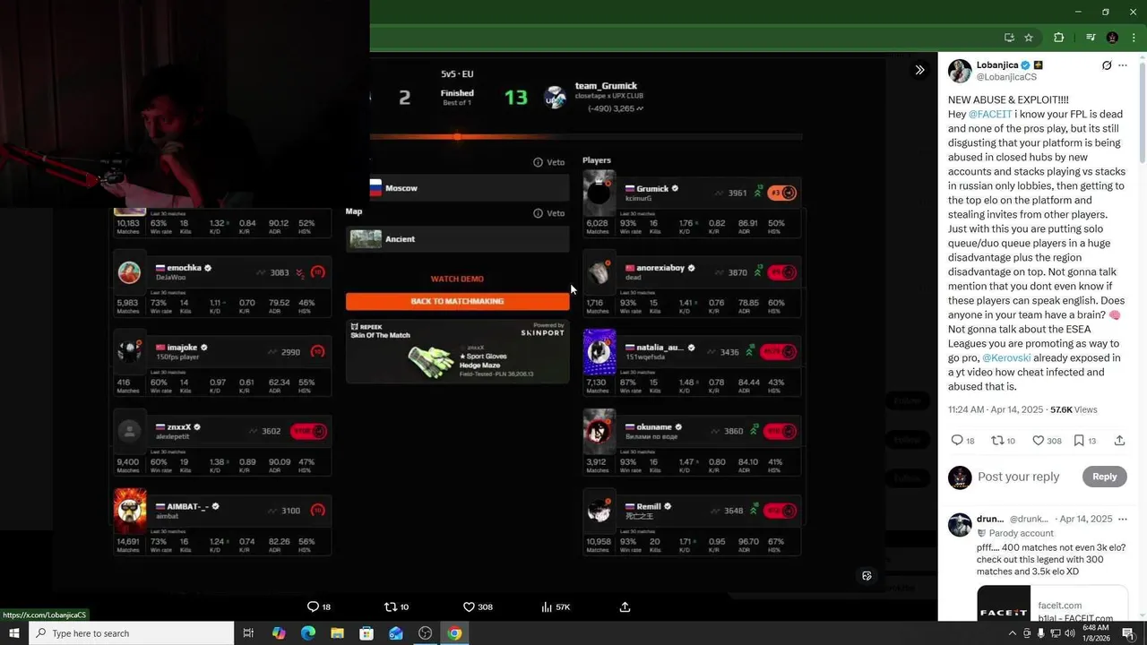This screenshot has height=645, width=1147.
Task: Open the faceit.com link card in the reply
Action: pos(1052,603)
